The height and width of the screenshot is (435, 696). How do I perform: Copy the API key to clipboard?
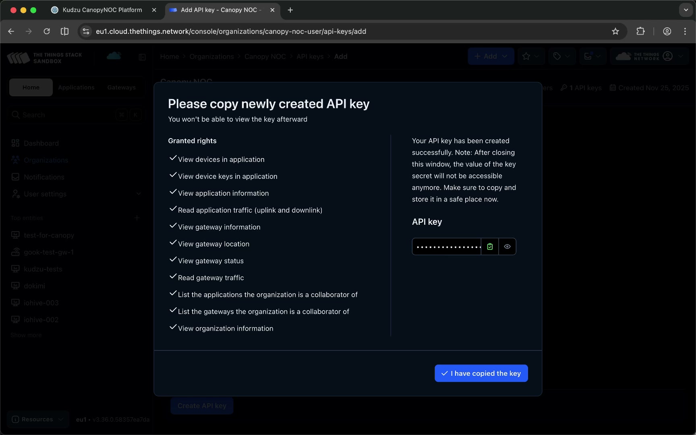tap(490, 246)
